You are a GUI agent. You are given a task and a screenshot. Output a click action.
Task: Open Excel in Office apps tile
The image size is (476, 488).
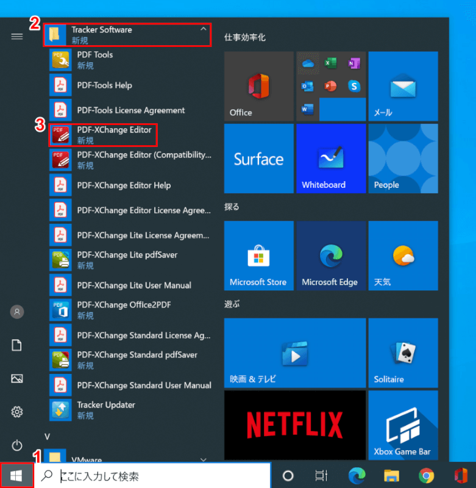pos(331,63)
